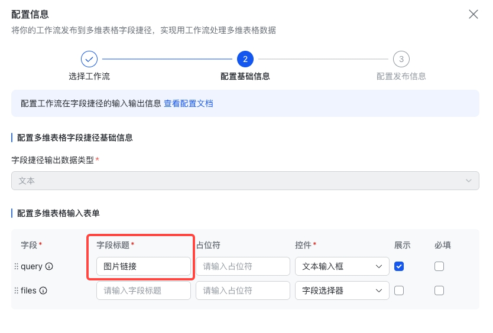The height and width of the screenshot is (333, 493).
Task: Open the 字段选择器 control dropdown
Action: [x=342, y=290]
